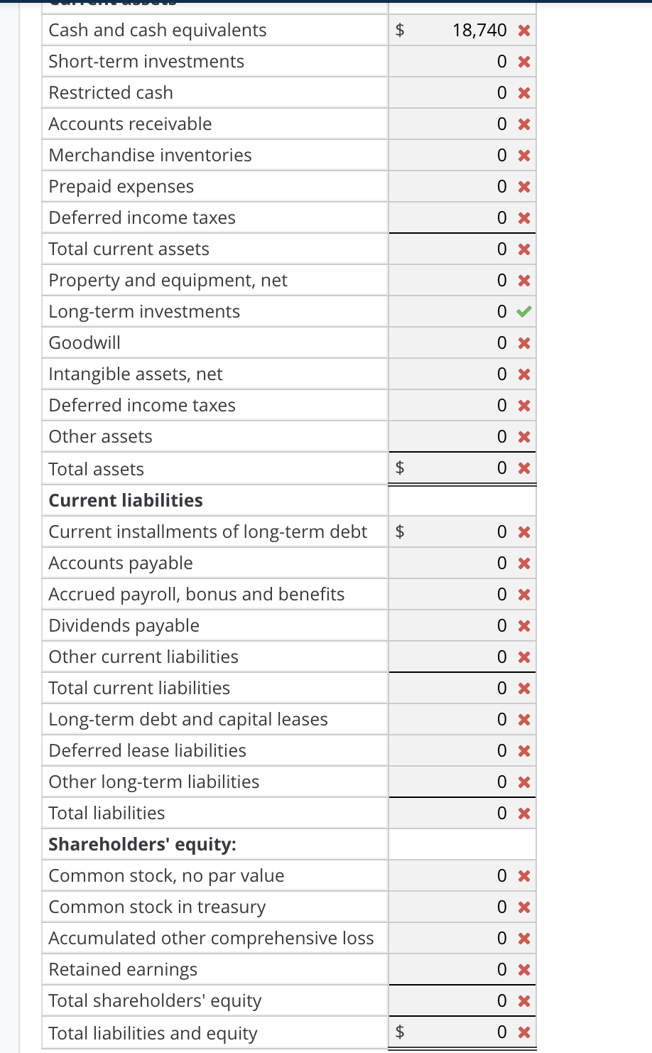The image size is (652, 1053).
Task: Click the red X beside Deferred lease liabilities
Action: click(x=523, y=750)
